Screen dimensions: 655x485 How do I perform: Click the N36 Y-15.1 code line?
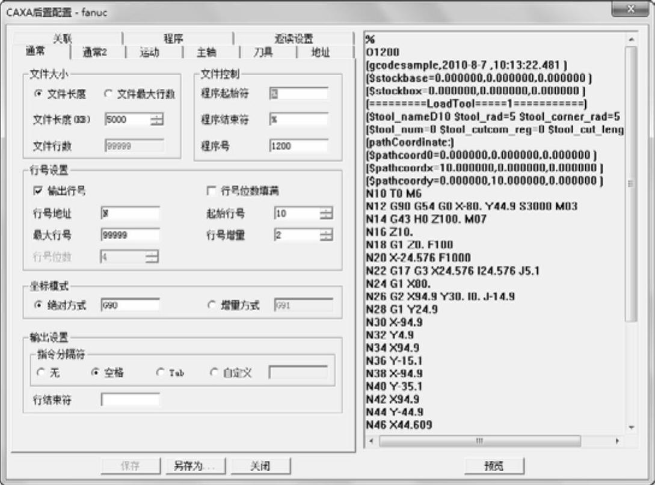pos(395,361)
